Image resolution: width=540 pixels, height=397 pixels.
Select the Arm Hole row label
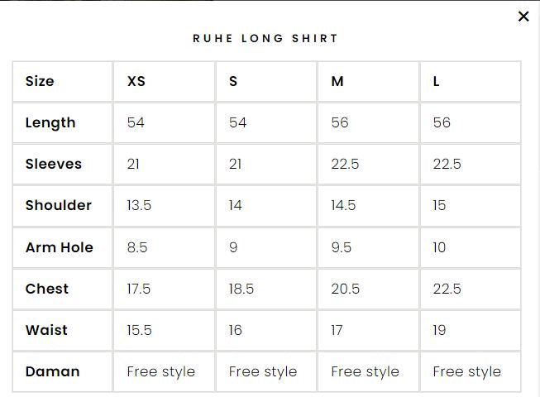[x=60, y=247]
